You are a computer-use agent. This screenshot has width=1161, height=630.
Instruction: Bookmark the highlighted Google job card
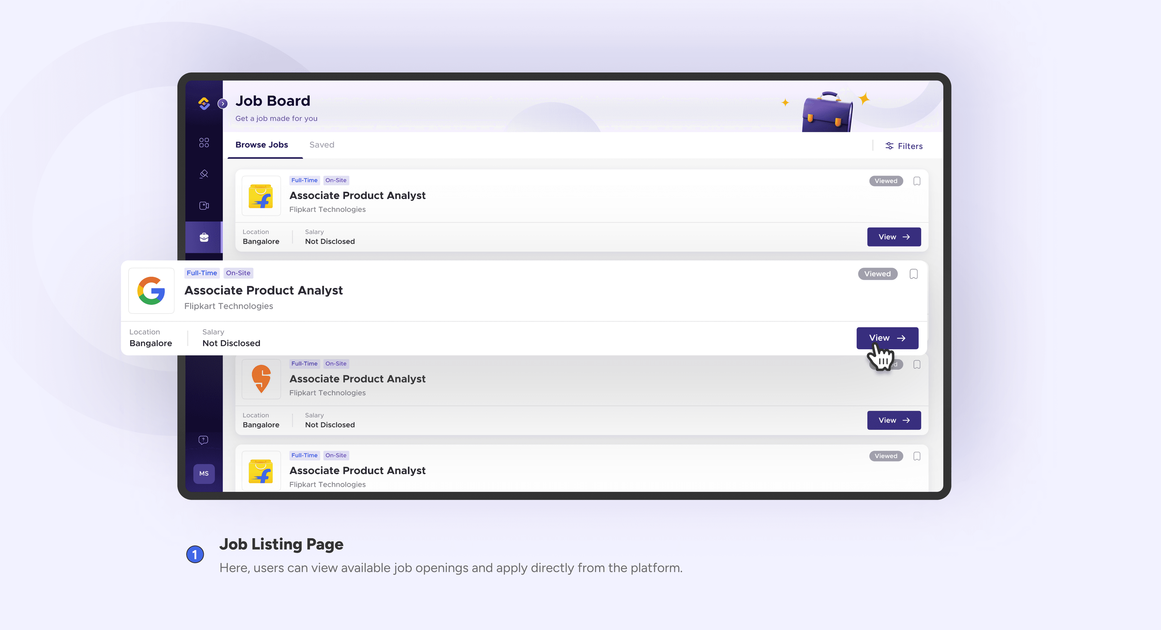913,274
